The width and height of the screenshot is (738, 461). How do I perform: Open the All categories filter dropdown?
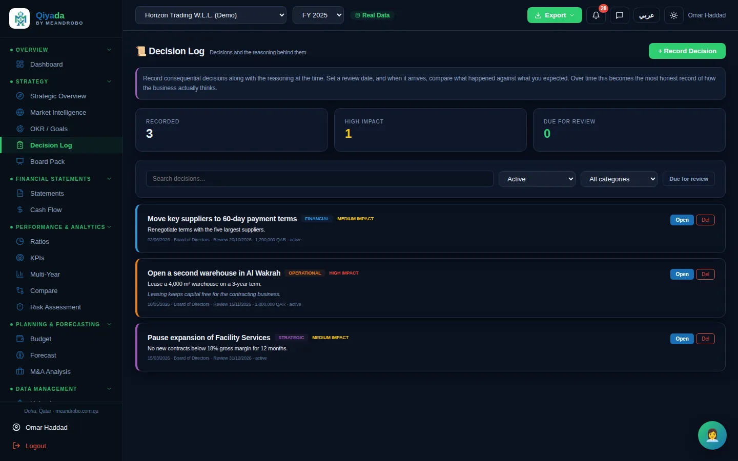(619, 179)
